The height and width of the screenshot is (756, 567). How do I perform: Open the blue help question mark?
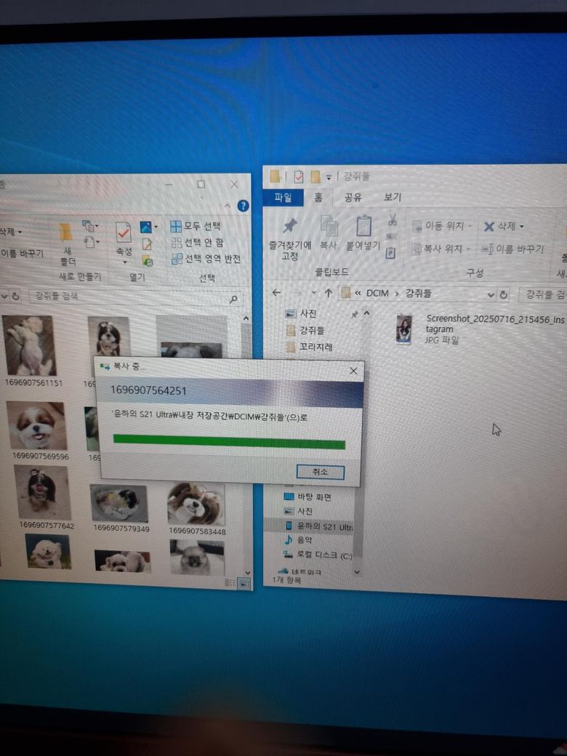[x=243, y=206]
